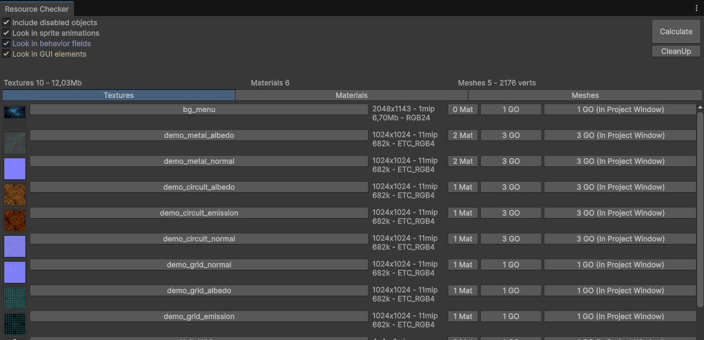The width and height of the screenshot is (704, 340).
Task: Open the Resource Checker window options menu
Action: (697, 8)
